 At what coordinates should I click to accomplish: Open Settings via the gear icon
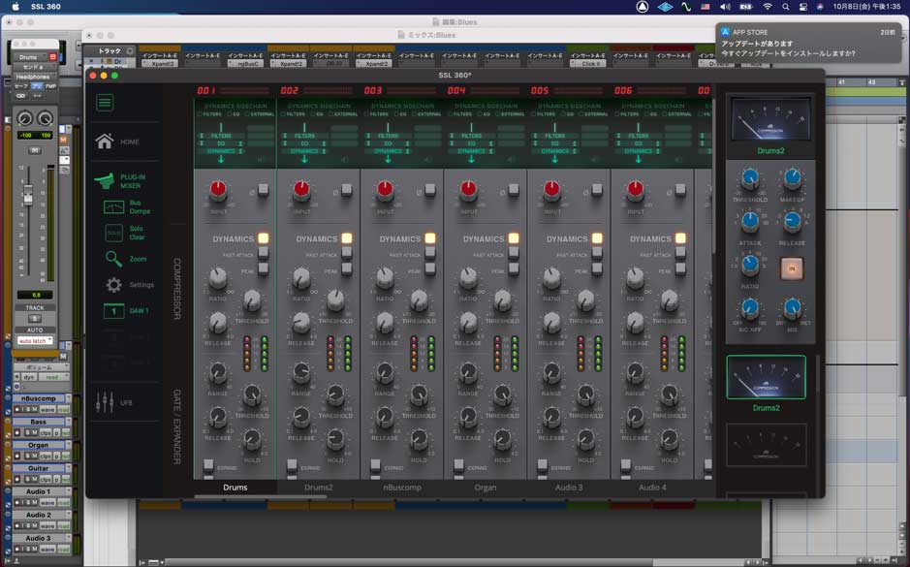(113, 284)
